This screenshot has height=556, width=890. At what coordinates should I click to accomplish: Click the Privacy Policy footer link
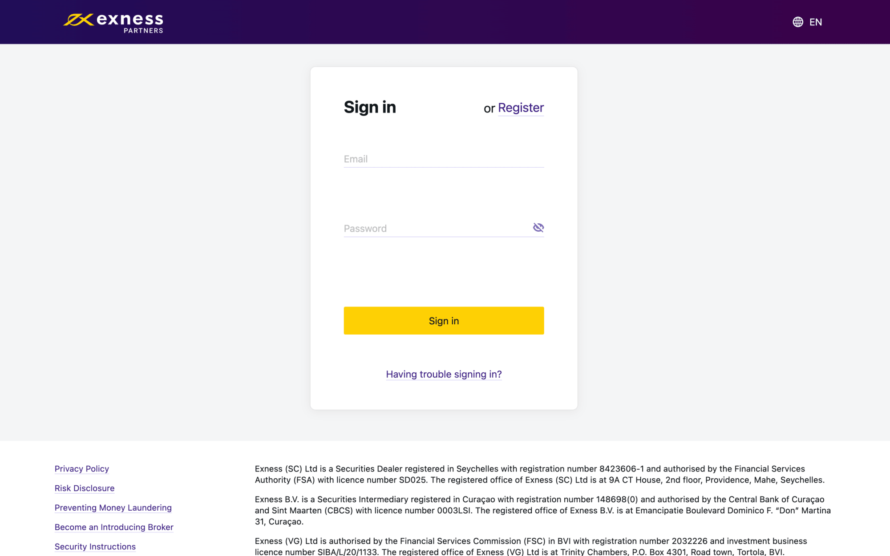pyautogui.click(x=81, y=468)
